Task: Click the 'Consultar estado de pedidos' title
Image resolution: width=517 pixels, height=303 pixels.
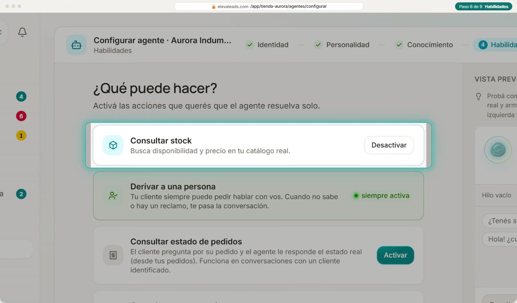Action: coord(186,242)
